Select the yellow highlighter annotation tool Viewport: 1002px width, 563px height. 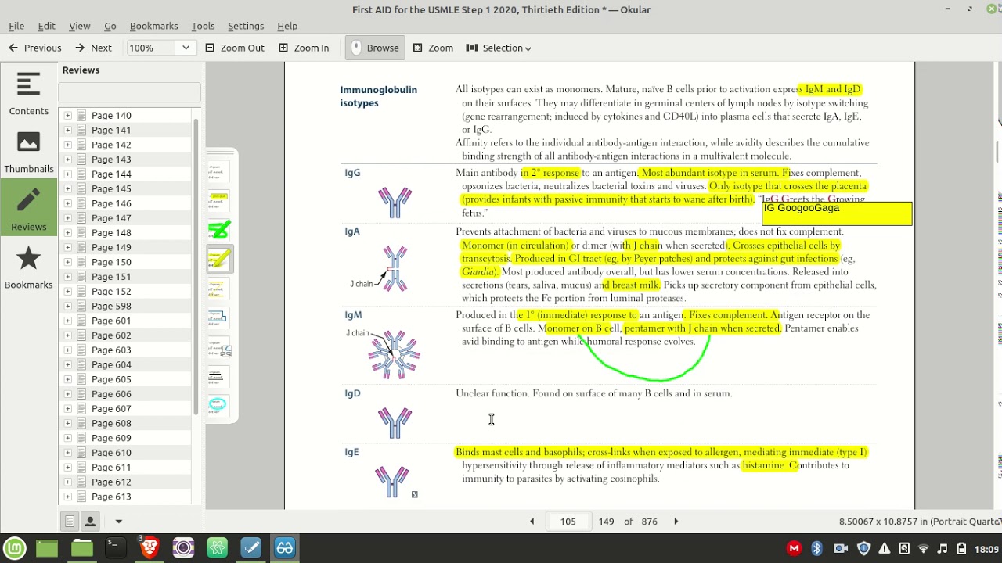coord(219,259)
